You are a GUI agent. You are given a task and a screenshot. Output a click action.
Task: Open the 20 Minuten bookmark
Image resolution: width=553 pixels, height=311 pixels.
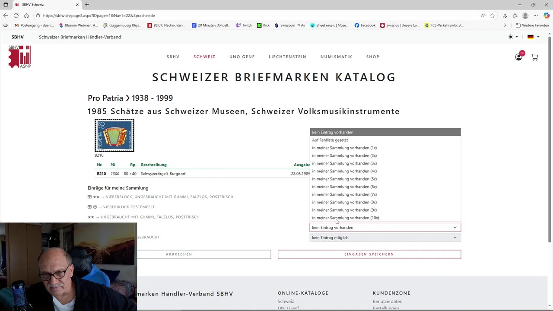(x=212, y=25)
